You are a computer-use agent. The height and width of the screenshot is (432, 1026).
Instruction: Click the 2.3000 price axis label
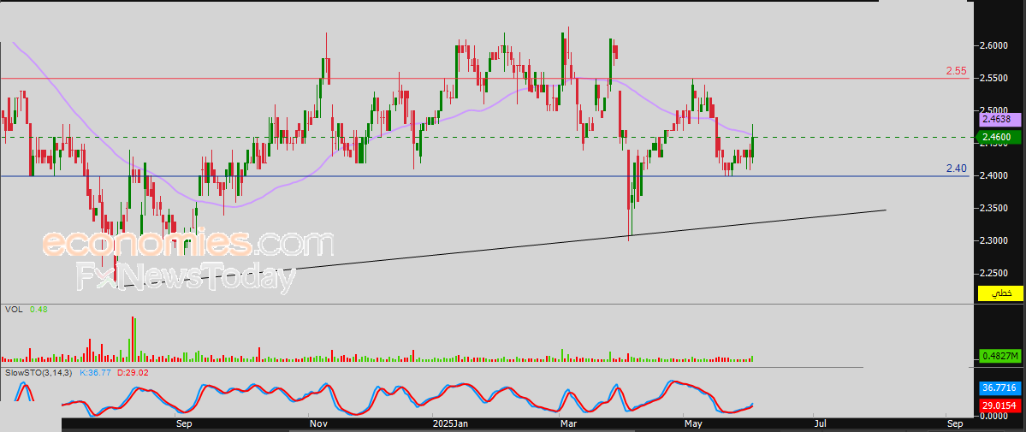pyautogui.click(x=993, y=240)
